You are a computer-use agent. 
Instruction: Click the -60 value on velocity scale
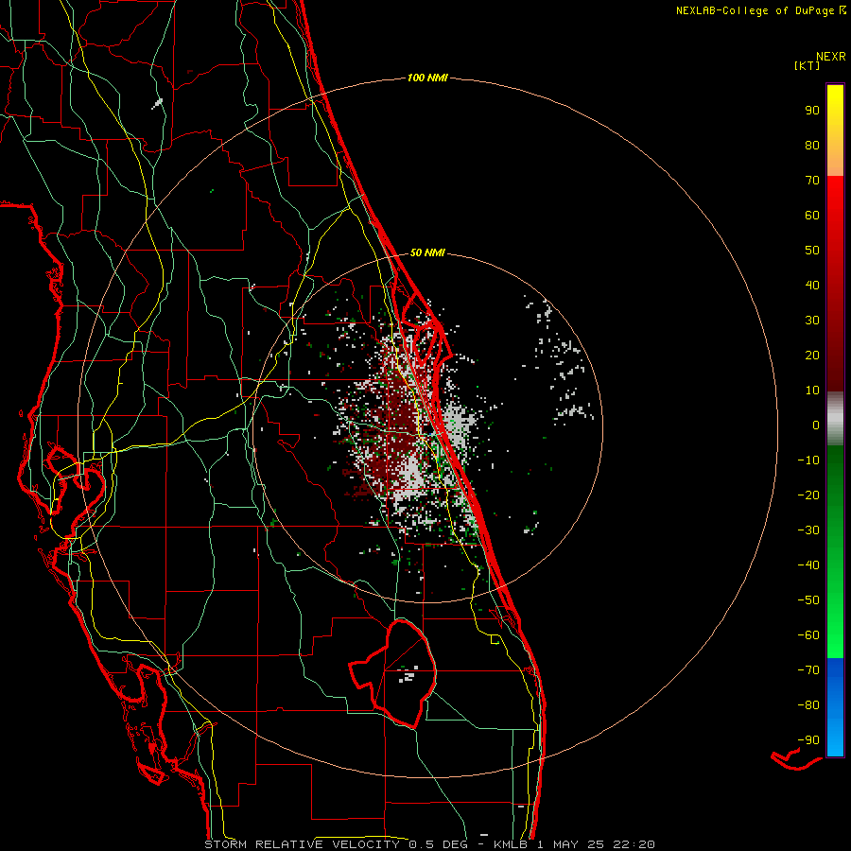[x=808, y=635]
